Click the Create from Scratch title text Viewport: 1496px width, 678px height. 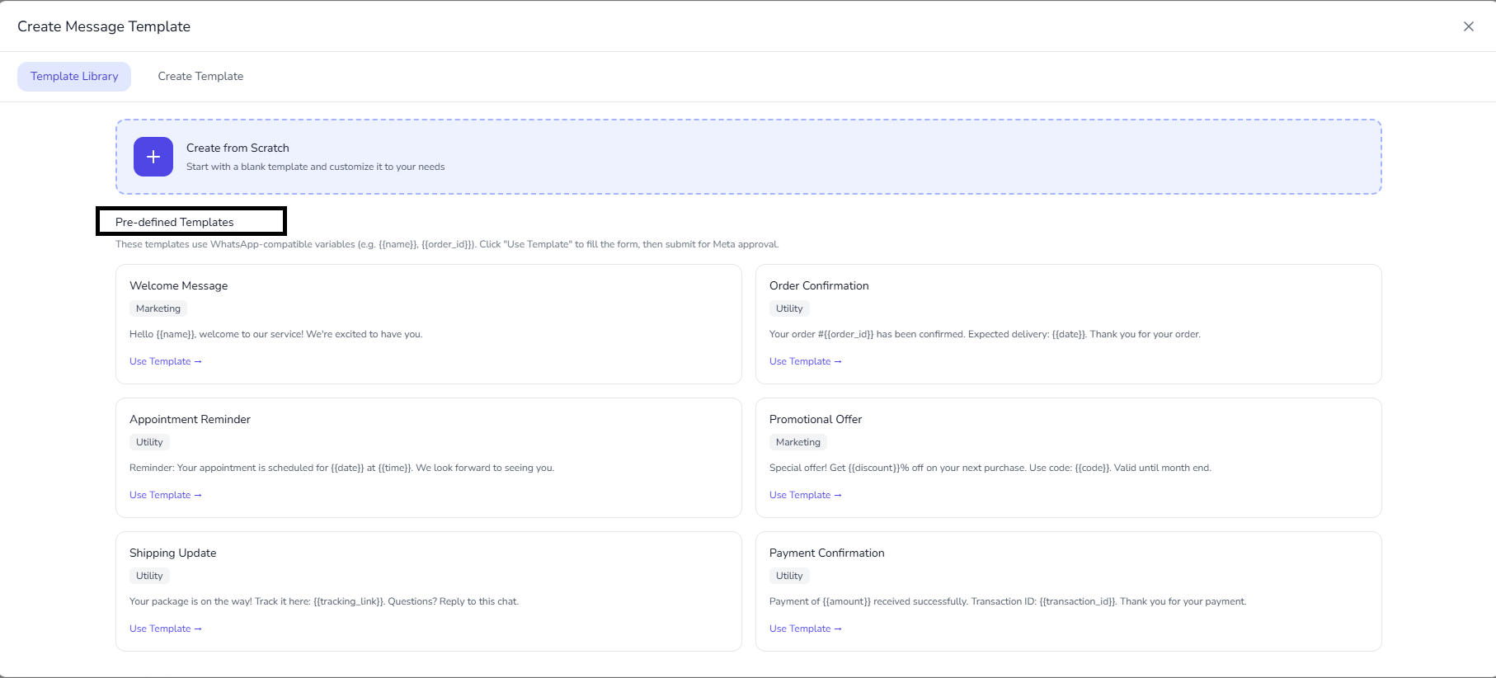[x=238, y=148]
